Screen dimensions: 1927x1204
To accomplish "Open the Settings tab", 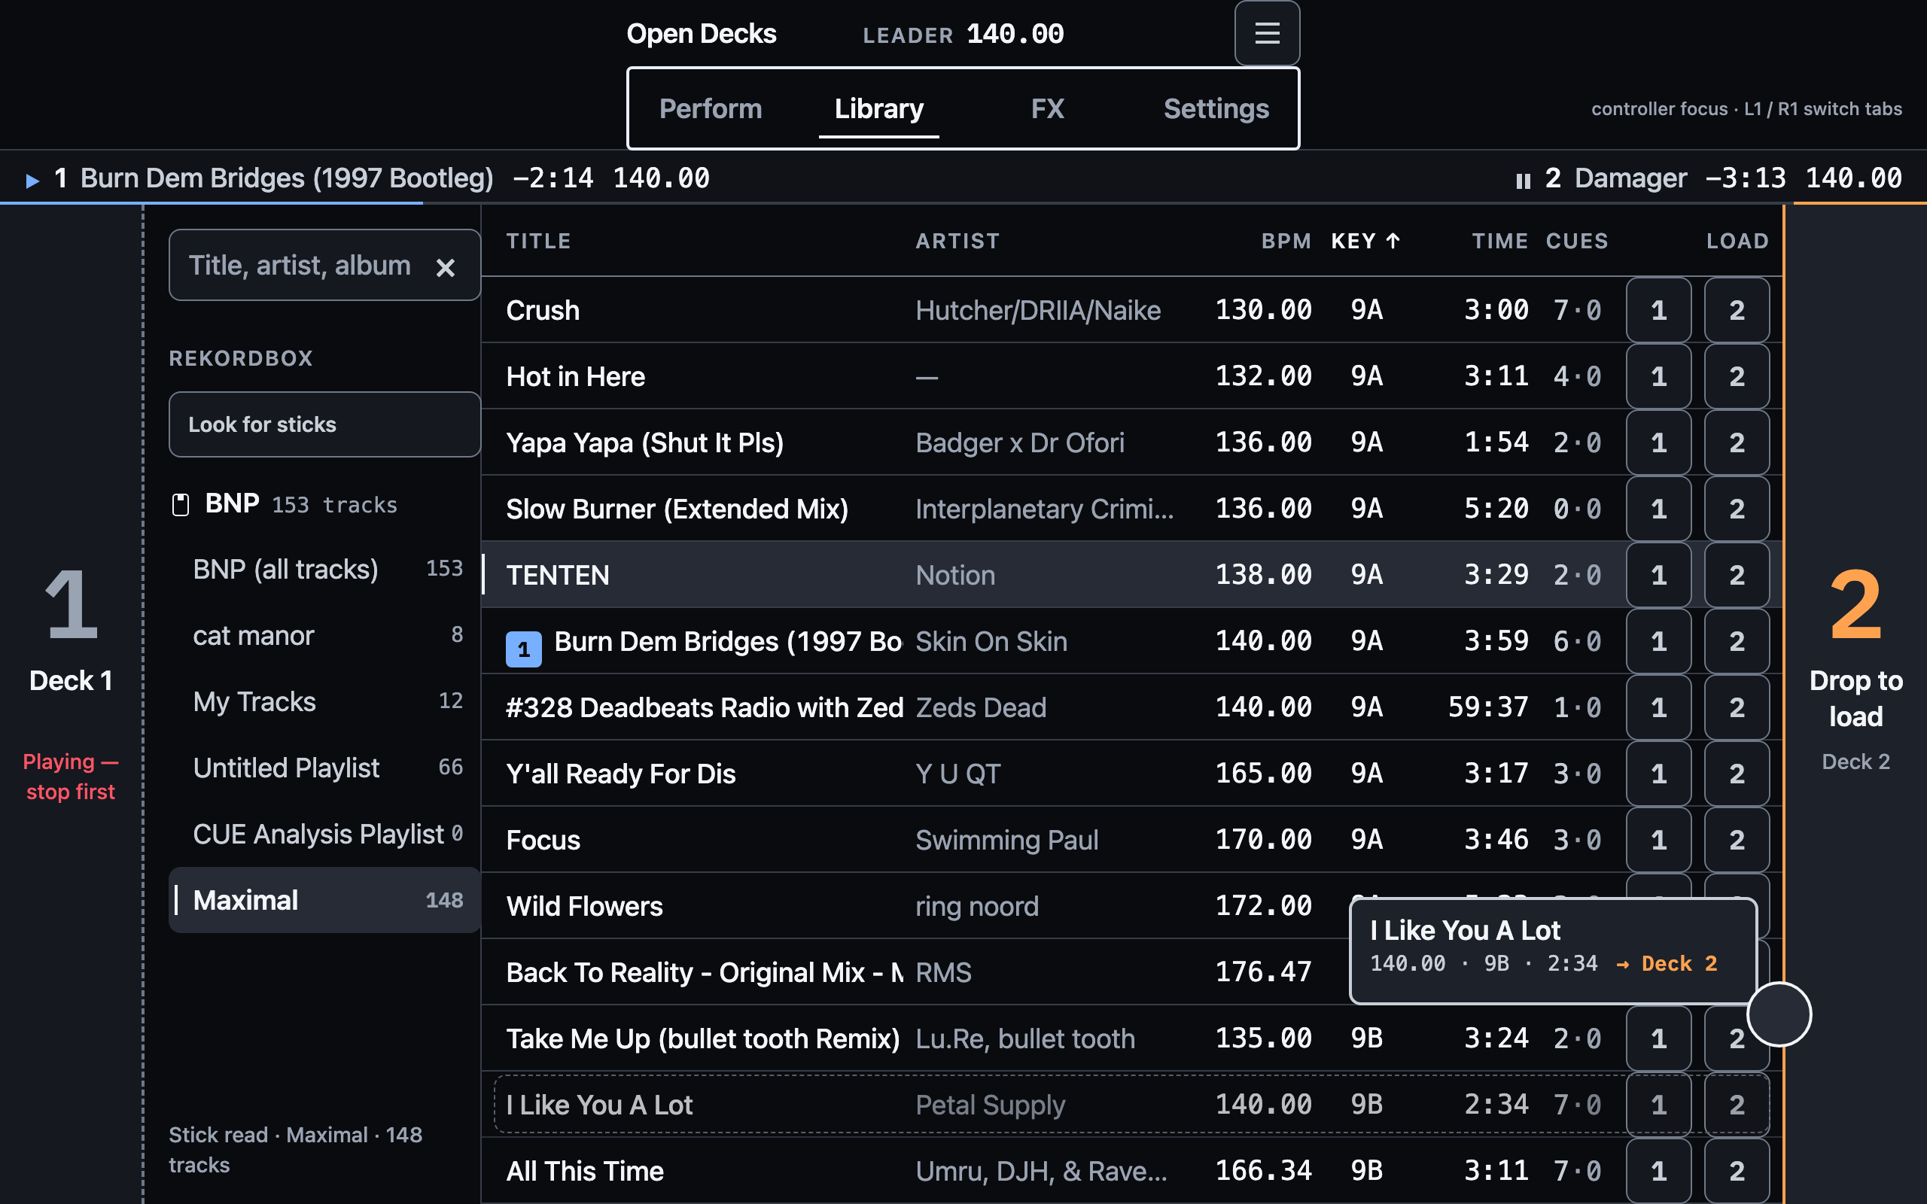I will pyautogui.click(x=1216, y=109).
